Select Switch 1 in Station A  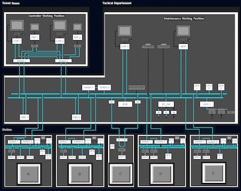(x=14, y=142)
